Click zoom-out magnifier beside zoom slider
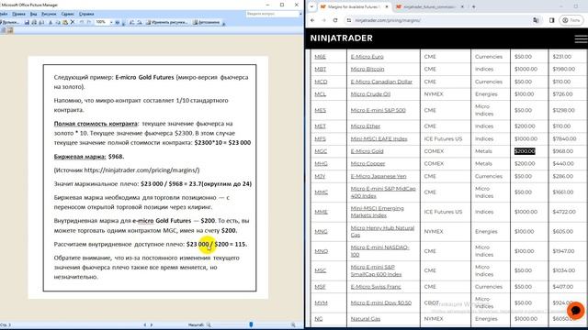588x330 pixels. tap(209, 325)
